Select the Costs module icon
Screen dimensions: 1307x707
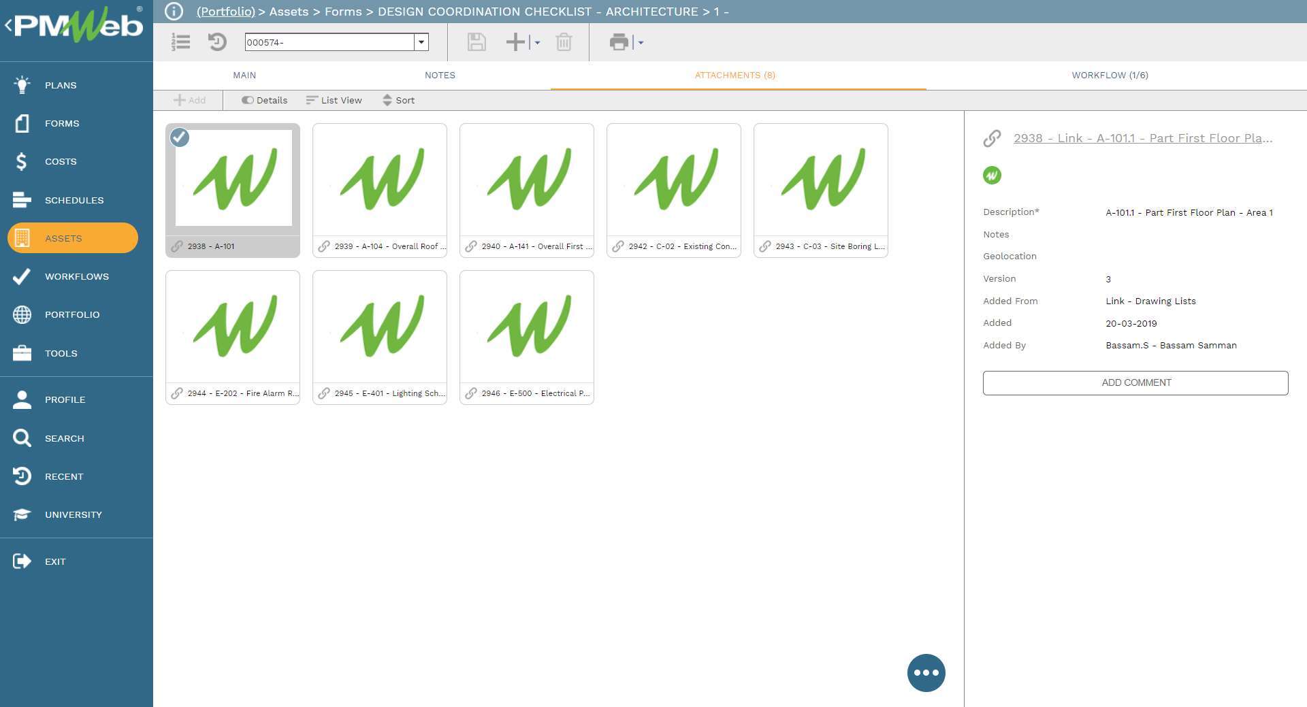pos(21,161)
